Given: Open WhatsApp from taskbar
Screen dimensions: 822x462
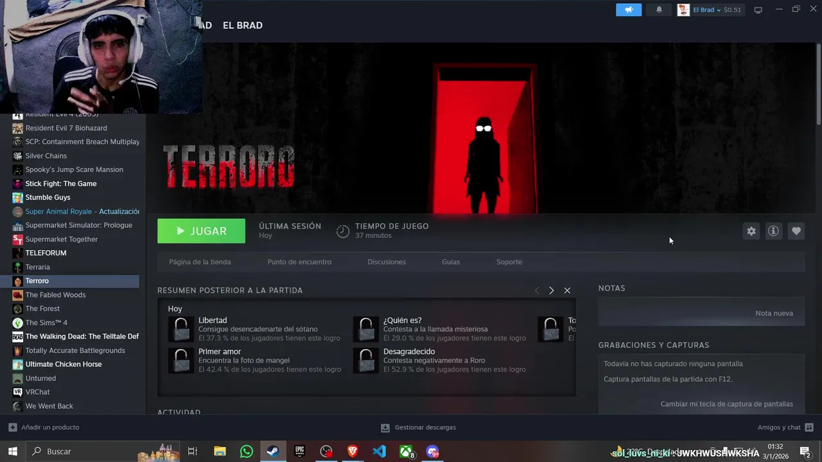Looking at the screenshot, I should point(247,452).
